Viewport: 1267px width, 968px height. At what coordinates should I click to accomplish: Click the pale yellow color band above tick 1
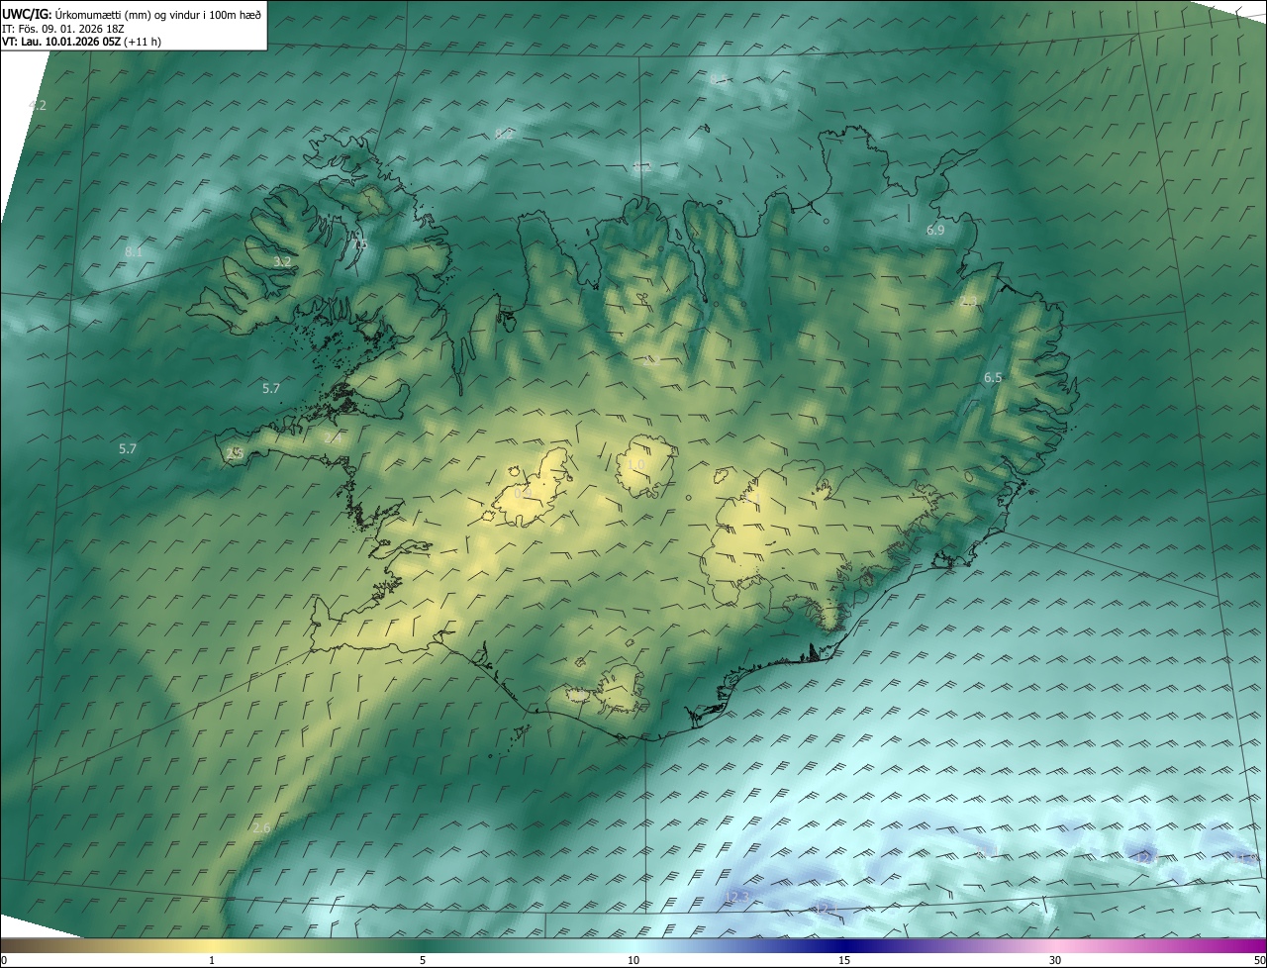point(212,945)
